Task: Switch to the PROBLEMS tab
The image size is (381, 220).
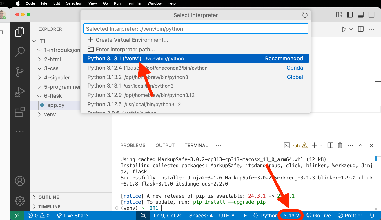Action: click(x=133, y=146)
